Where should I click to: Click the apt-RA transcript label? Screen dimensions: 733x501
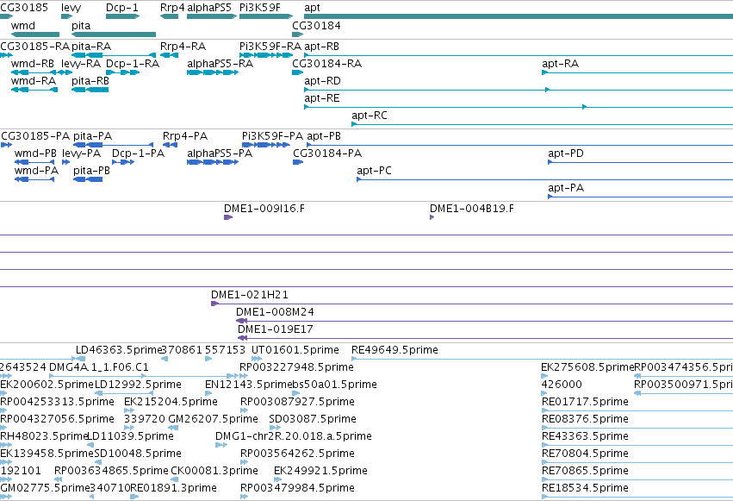[560, 64]
